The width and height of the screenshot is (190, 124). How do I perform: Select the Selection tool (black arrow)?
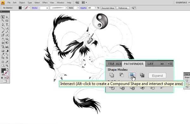3,17
